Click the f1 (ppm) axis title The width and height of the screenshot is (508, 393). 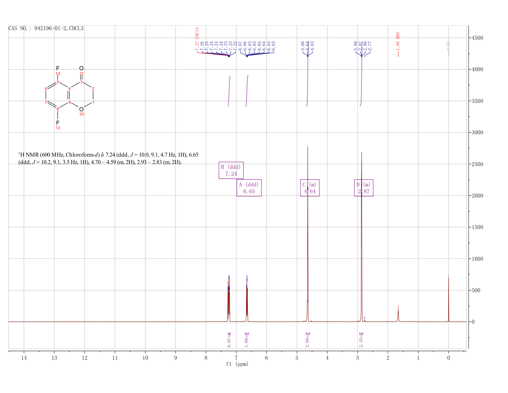(237, 364)
